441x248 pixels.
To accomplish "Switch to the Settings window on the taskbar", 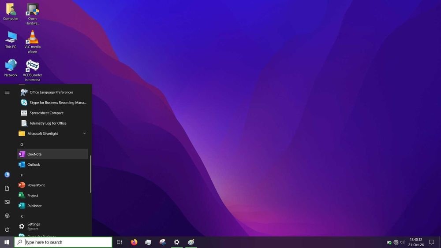I will click(x=177, y=242).
